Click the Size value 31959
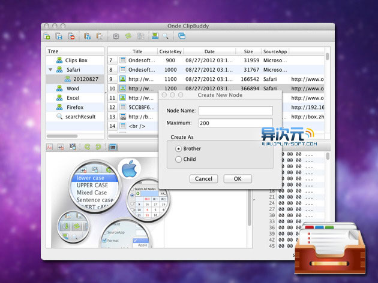This screenshot has width=378, height=283. 251,60
